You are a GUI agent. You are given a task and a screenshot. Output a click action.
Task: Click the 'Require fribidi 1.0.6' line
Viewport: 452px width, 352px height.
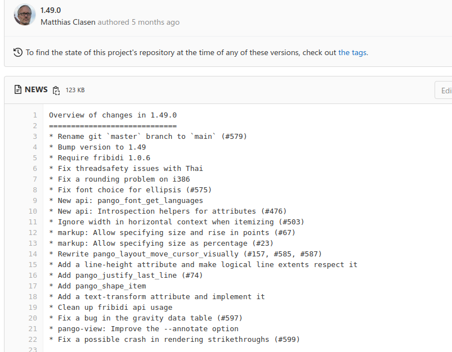(x=100, y=158)
